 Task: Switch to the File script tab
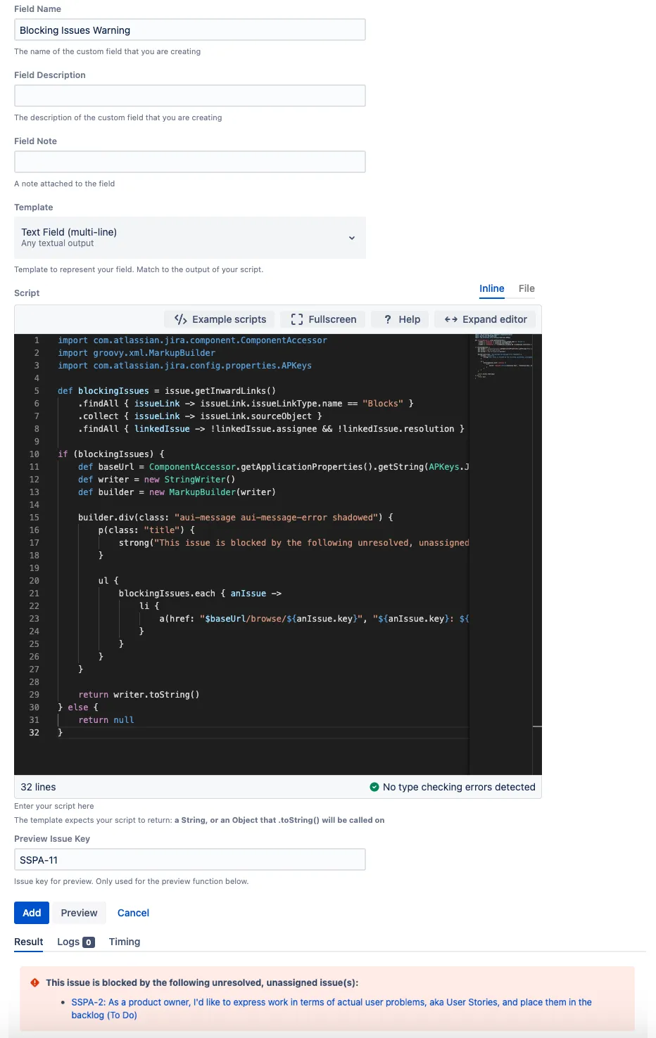point(526,289)
